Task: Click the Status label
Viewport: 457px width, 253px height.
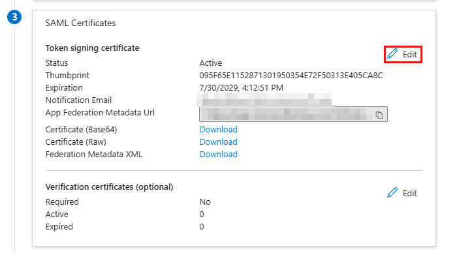Action: 57,63
